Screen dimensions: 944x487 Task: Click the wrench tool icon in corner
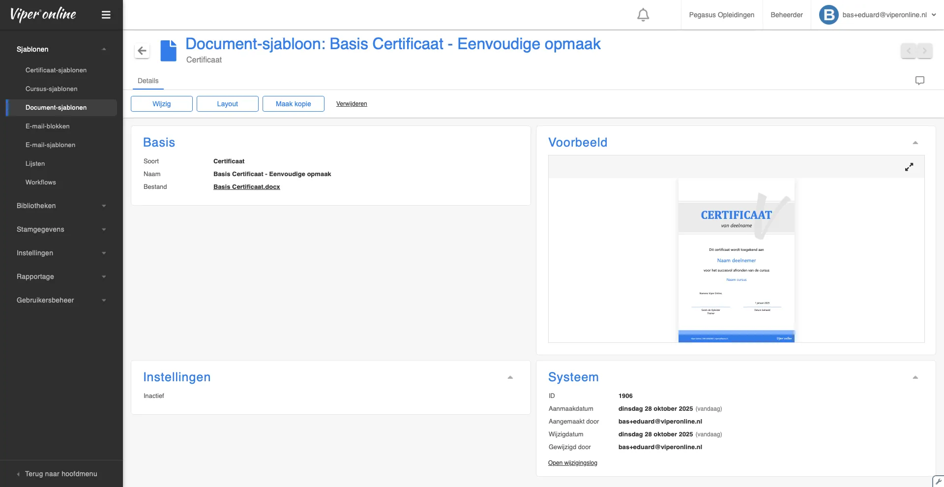938,482
